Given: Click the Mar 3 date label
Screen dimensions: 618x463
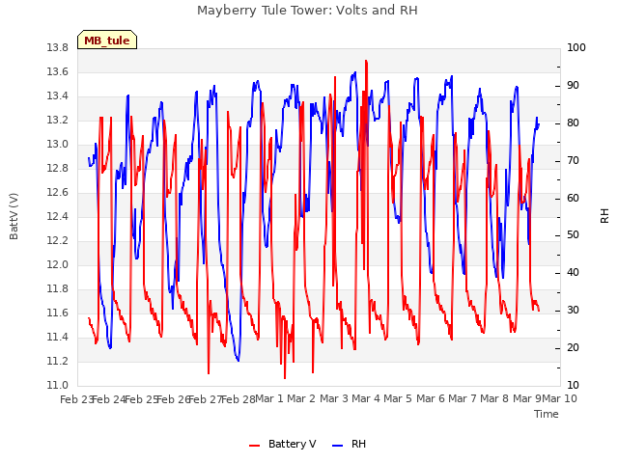Looking at the screenshot, I should coord(333,398).
